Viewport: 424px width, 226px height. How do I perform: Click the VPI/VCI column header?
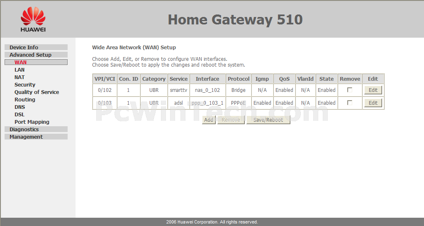coord(105,79)
